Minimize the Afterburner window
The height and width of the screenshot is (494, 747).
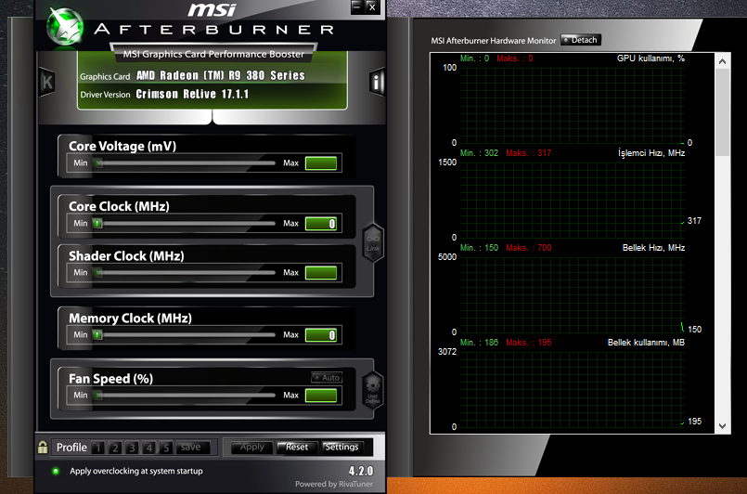(357, 6)
